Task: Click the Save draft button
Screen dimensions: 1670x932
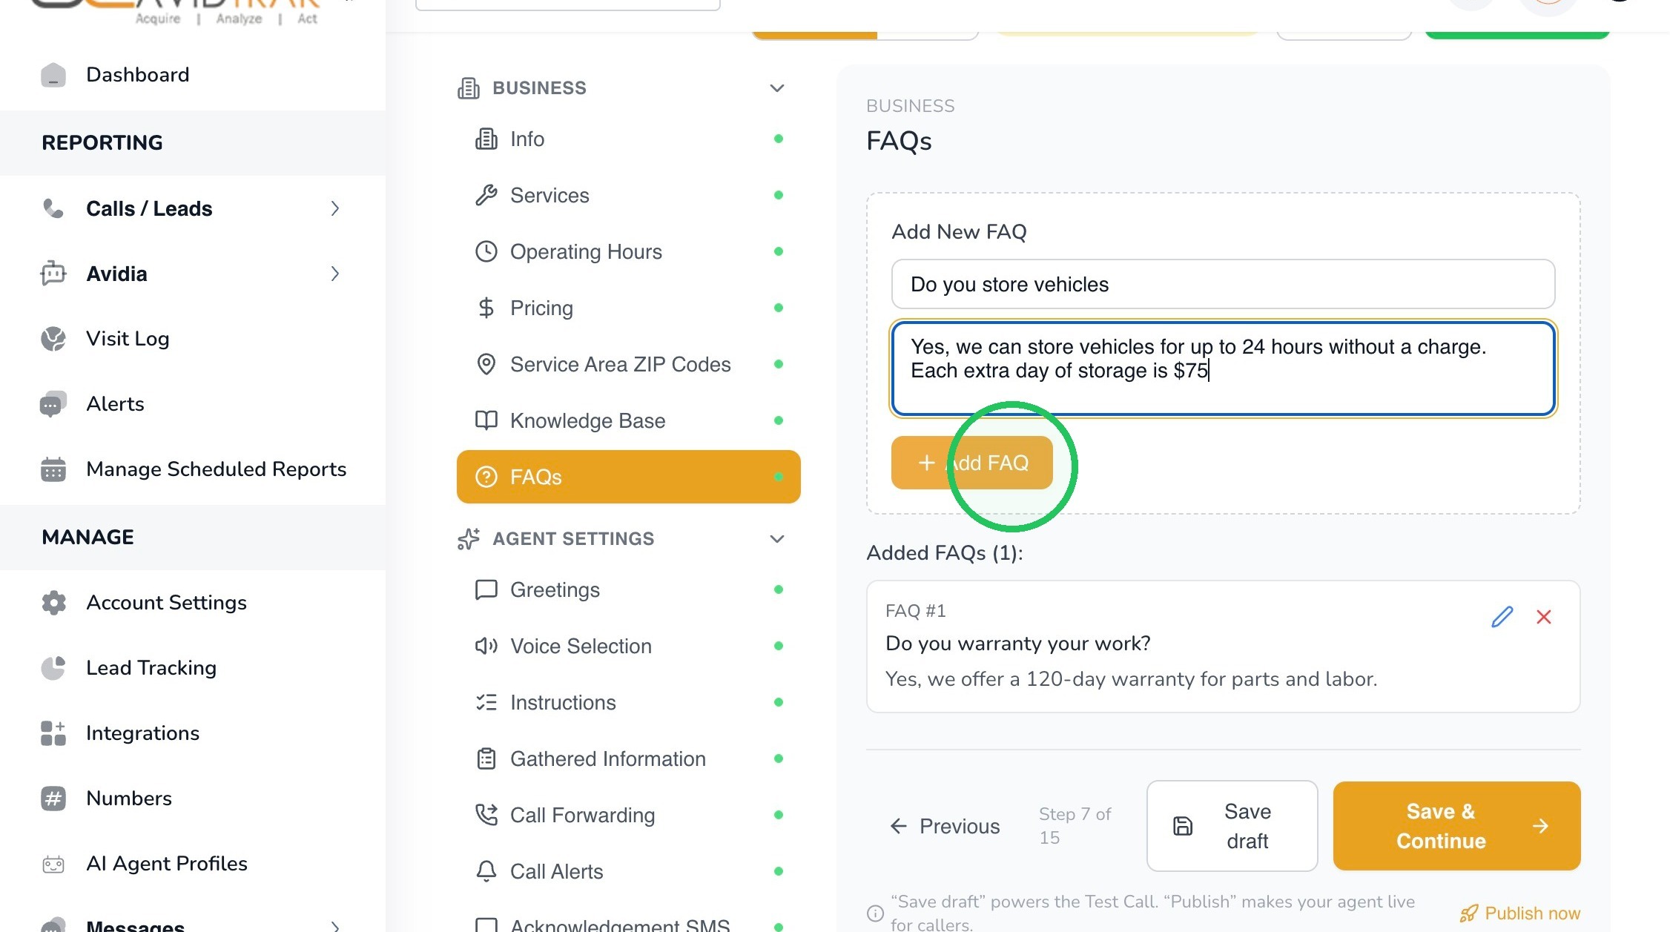Action: (1232, 826)
